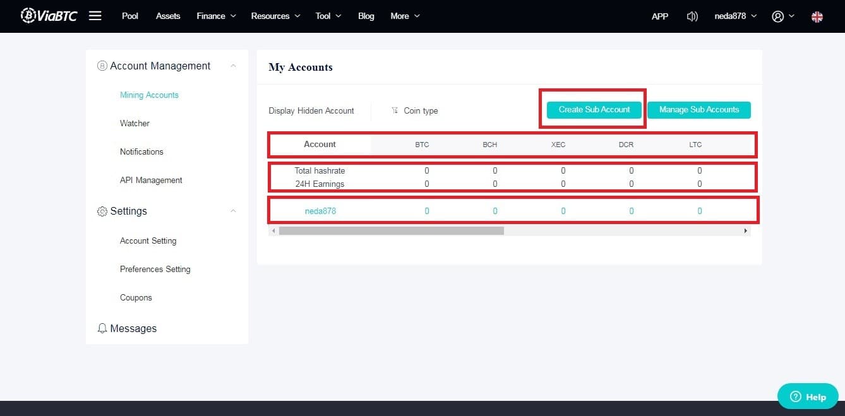This screenshot has height=416, width=845.
Task: Open the Resources dropdown menu
Action: coord(275,16)
